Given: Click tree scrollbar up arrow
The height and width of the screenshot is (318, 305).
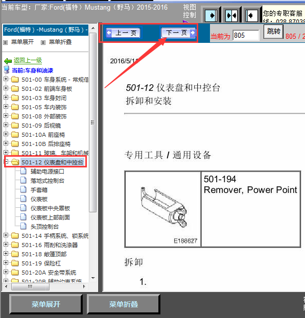Looking at the screenshot, I should coord(93,28).
